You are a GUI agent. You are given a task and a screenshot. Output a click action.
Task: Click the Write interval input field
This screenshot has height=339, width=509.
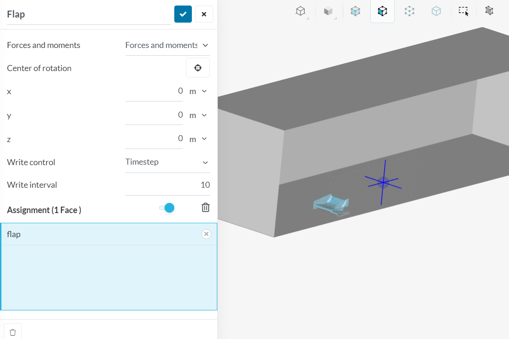[167, 185]
